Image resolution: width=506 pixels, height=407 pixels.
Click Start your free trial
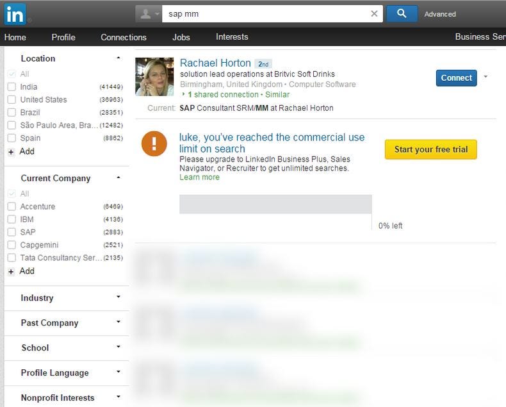pos(431,149)
